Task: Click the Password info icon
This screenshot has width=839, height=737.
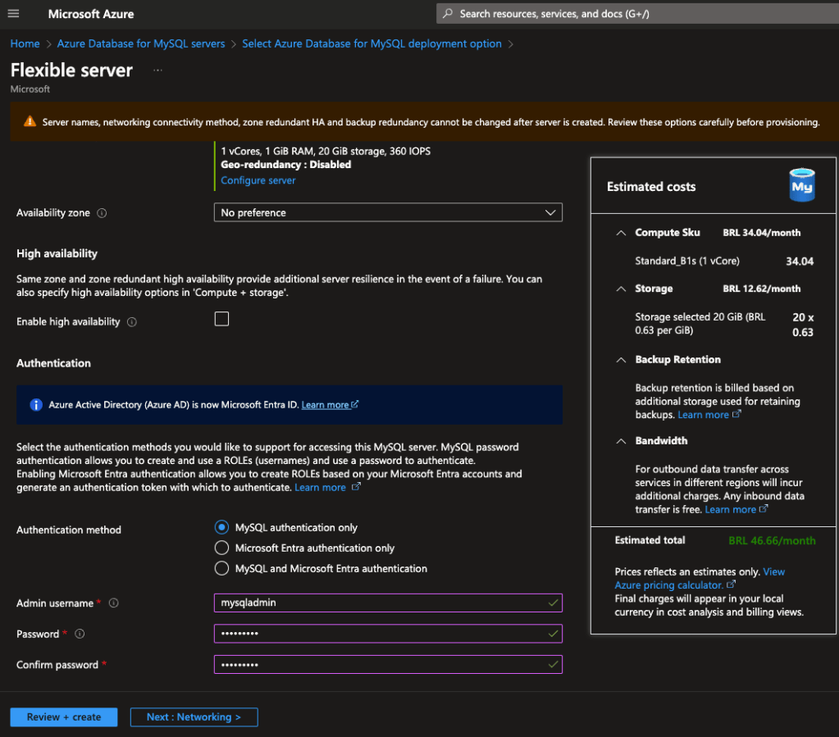Action: click(80, 635)
